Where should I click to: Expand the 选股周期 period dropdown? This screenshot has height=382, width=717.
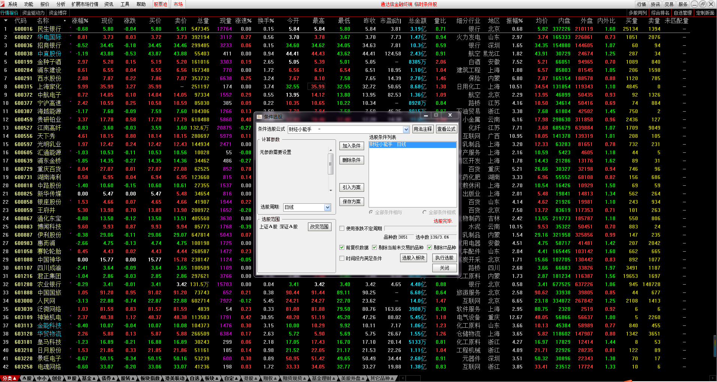tap(327, 207)
